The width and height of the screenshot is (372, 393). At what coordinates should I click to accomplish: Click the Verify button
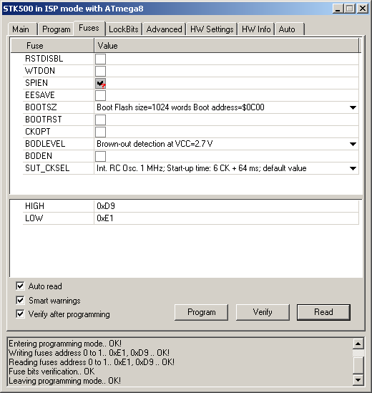coord(263,312)
